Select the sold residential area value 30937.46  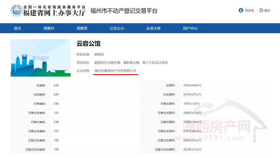pos(192,131)
